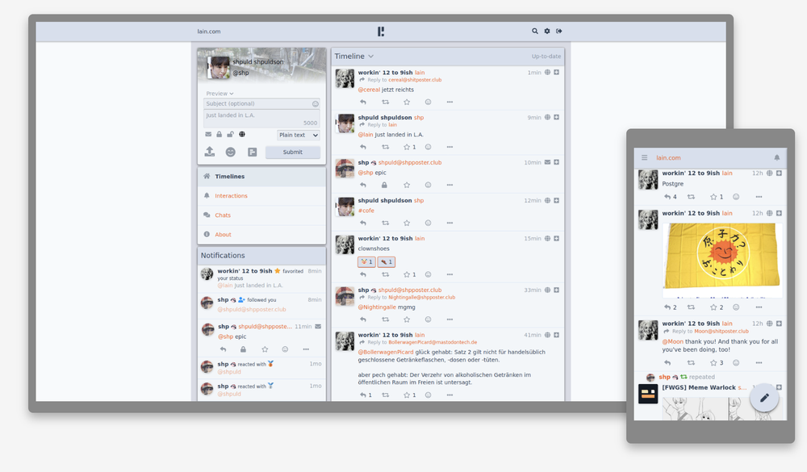Set post scope to followers-only closed lock
Screen dimensions: 807x472
220,135
